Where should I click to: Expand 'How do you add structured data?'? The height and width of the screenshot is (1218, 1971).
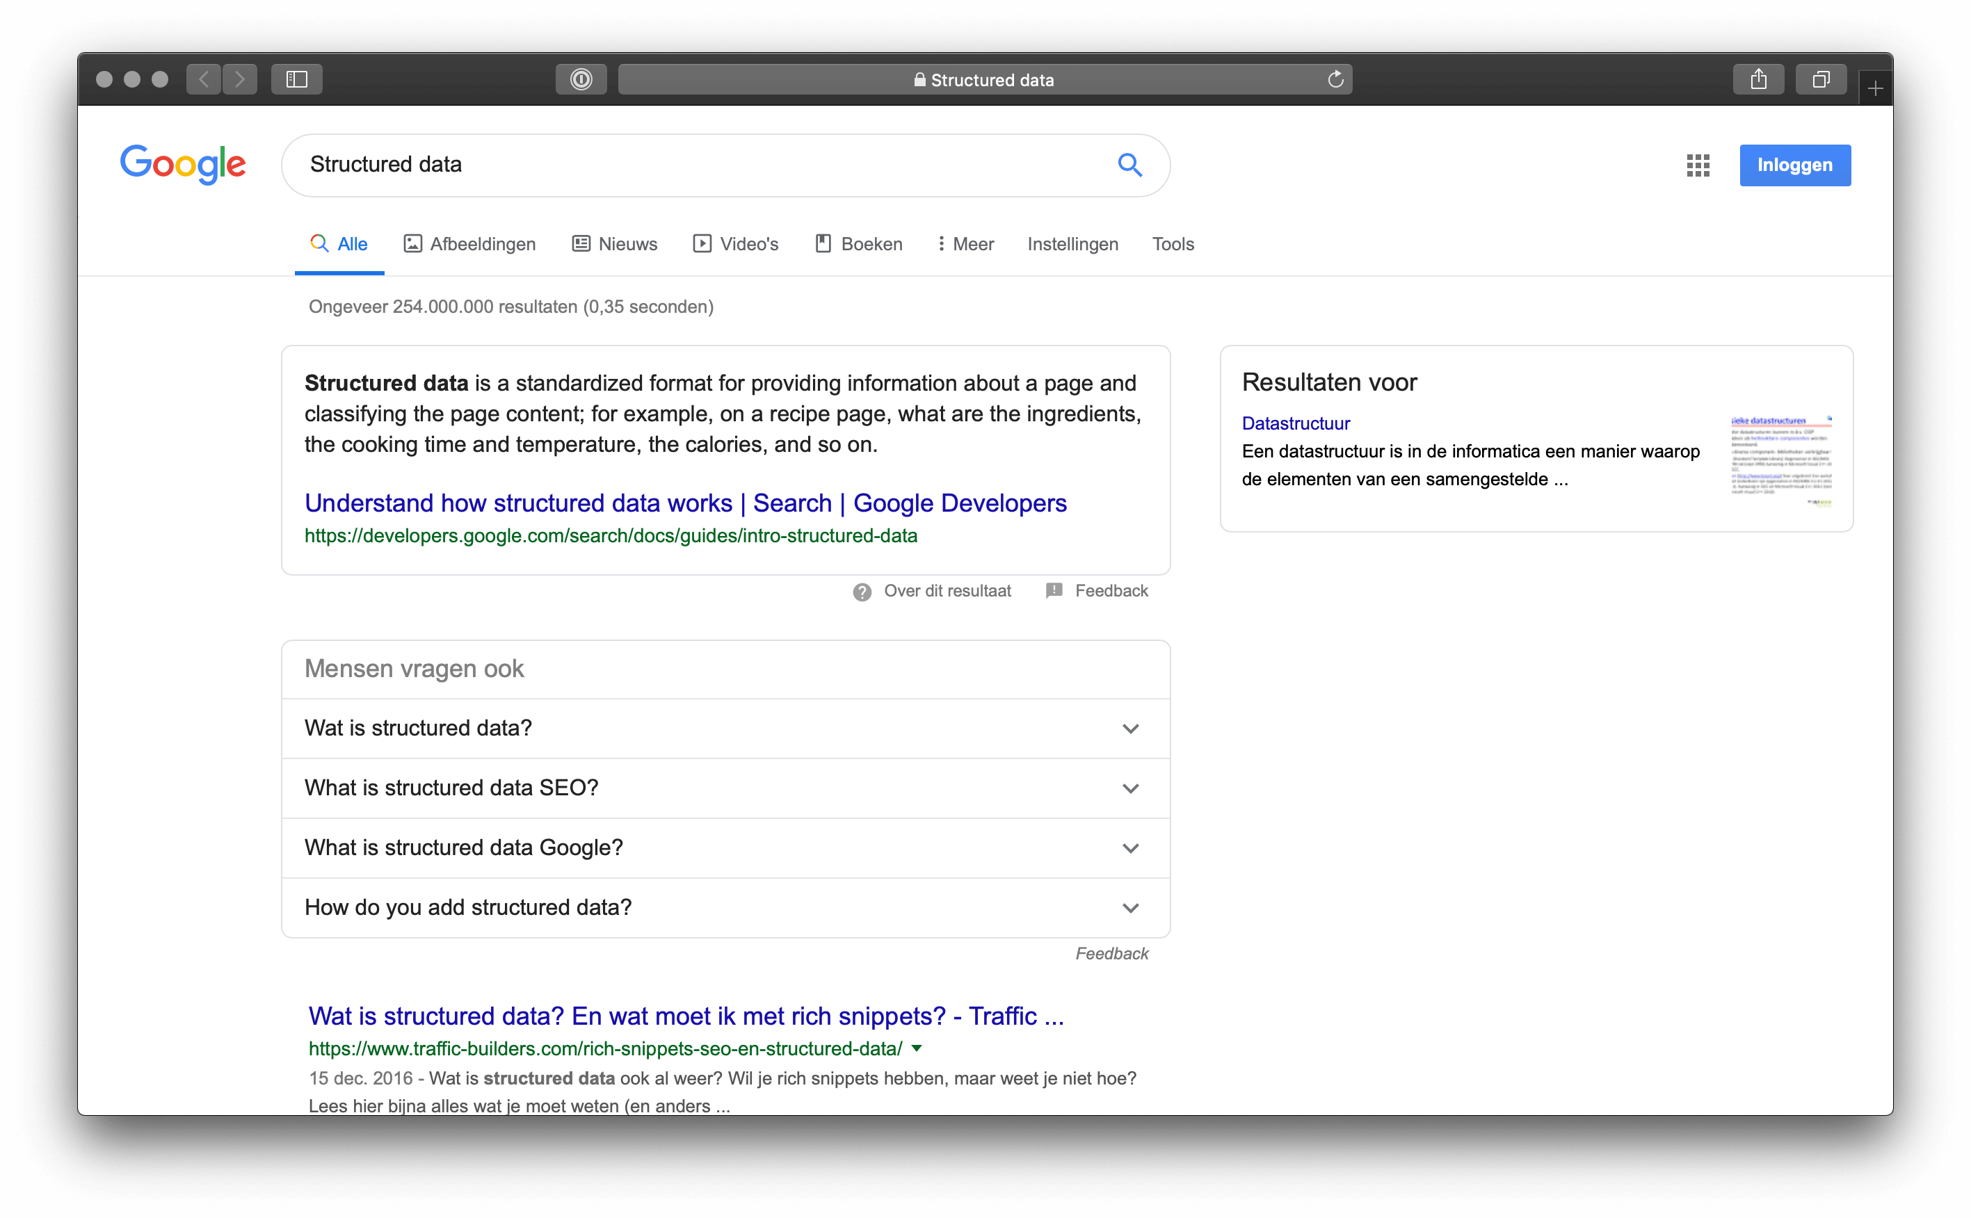pos(725,908)
